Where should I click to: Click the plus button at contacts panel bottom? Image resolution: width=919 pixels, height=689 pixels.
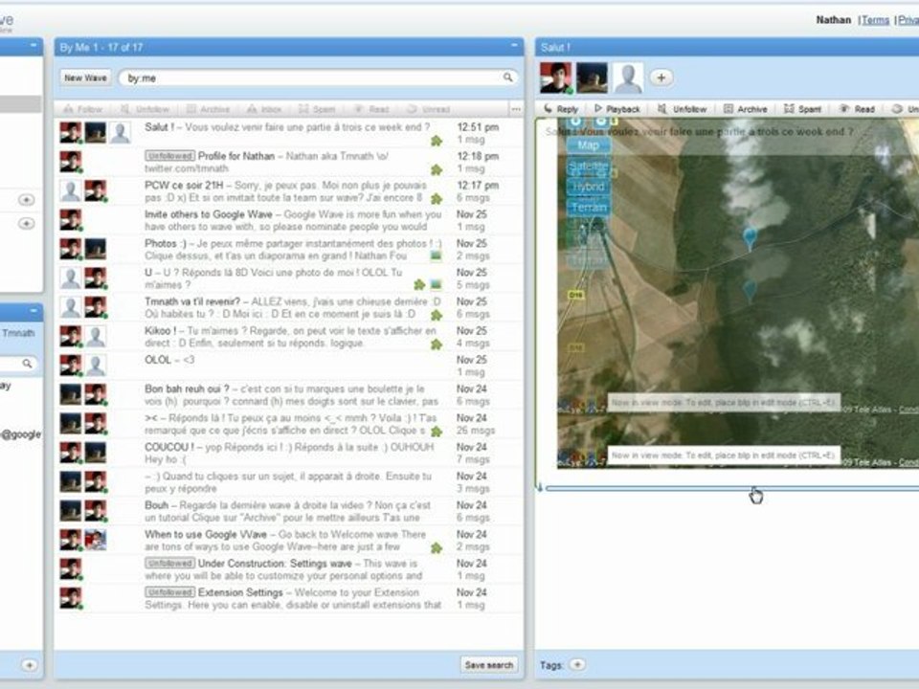point(29,665)
